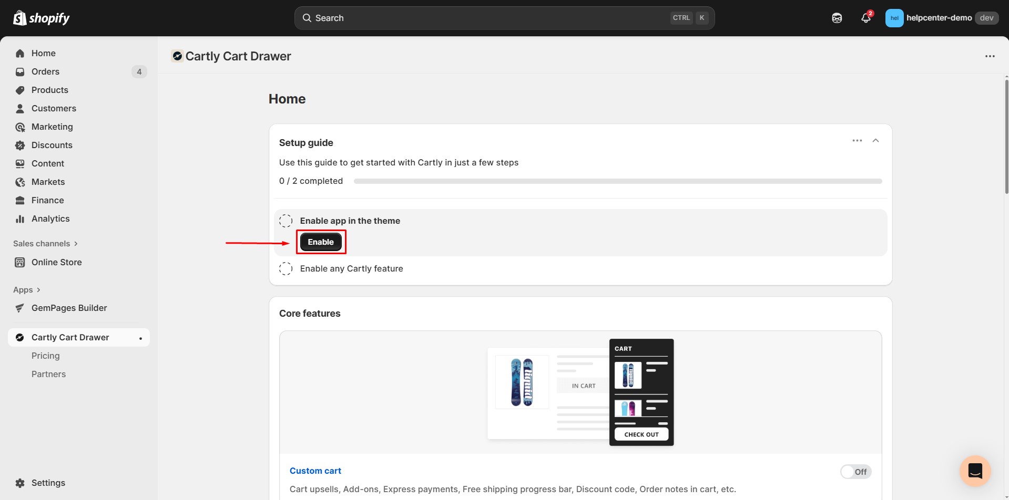This screenshot has width=1009, height=500.
Task: Click the Enable button in setup guide
Action: tap(321, 242)
